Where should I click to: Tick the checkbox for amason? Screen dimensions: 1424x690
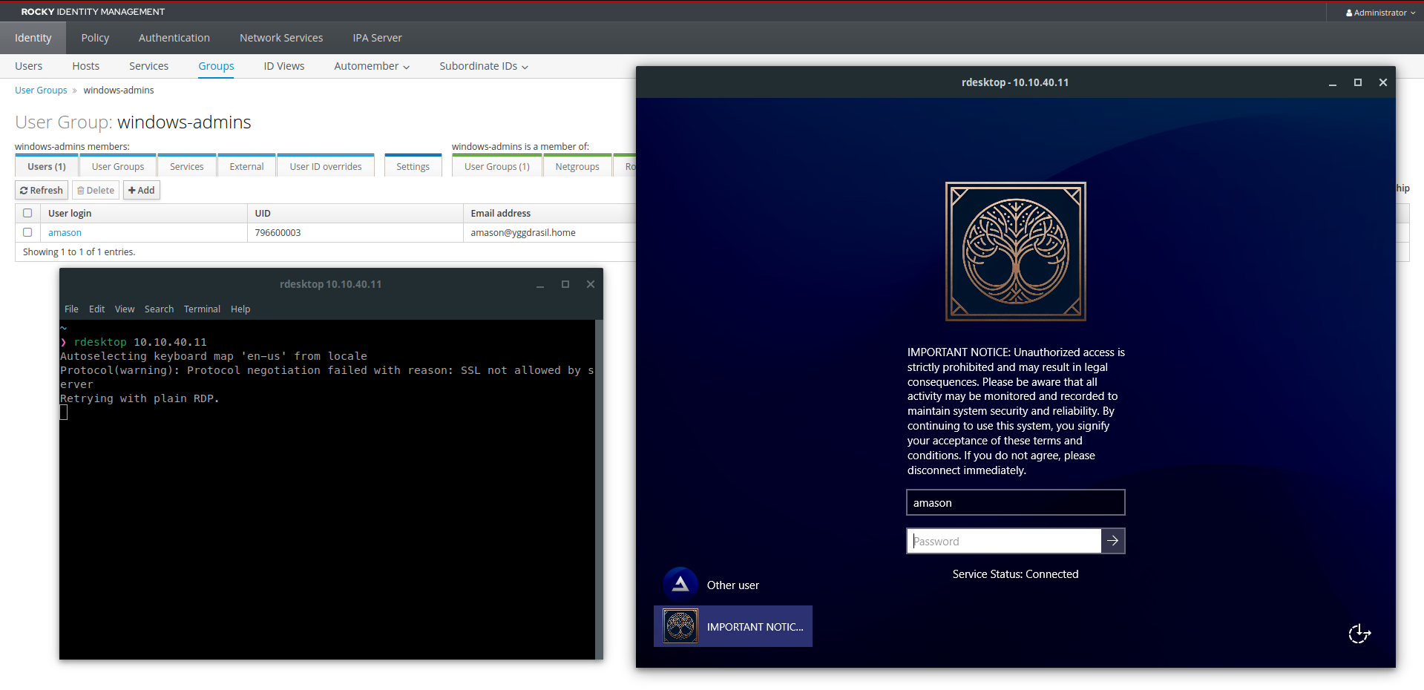coord(27,232)
